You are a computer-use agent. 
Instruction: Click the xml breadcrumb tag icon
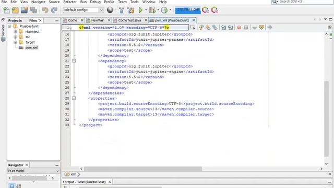pos(67,174)
